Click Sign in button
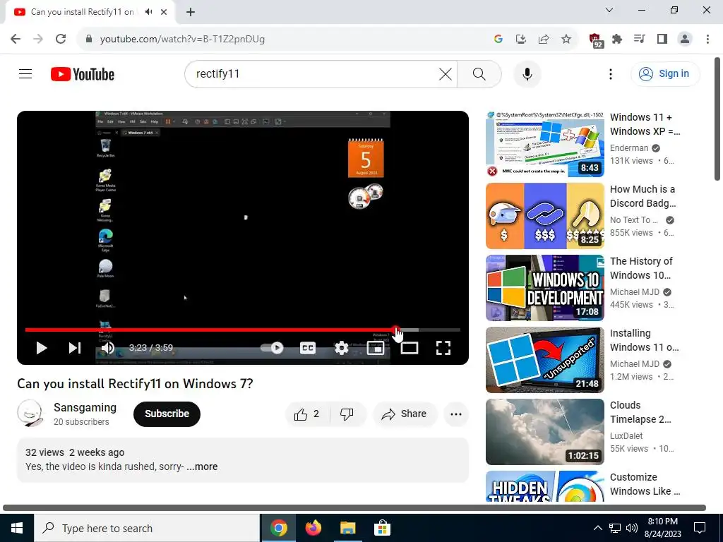 pos(665,73)
